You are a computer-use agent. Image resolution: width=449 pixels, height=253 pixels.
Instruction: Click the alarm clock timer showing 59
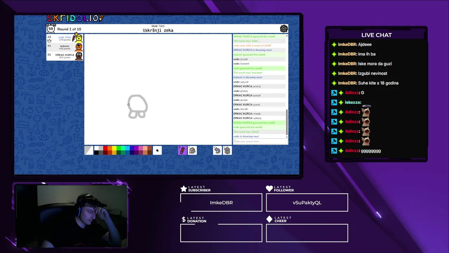pos(51,29)
